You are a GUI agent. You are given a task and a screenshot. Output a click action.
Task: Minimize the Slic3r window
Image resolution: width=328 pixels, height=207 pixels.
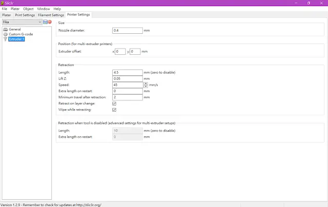click(296, 3)
